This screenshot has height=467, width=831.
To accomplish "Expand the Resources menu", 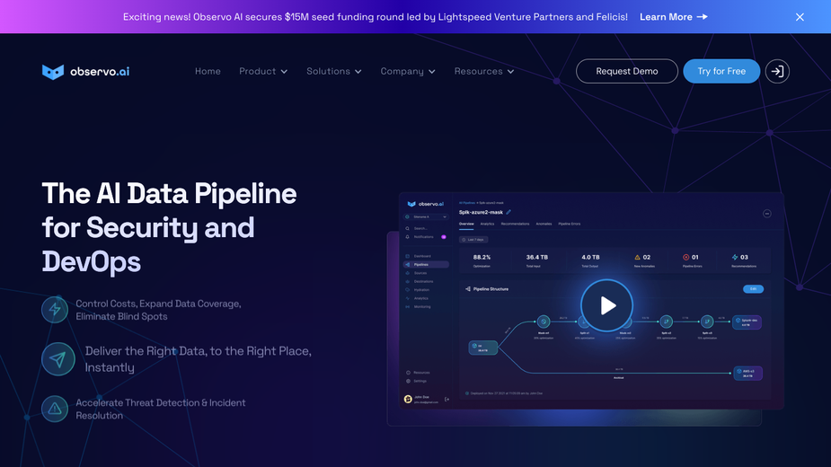I will pyautogui.click(x=484, y=71).
